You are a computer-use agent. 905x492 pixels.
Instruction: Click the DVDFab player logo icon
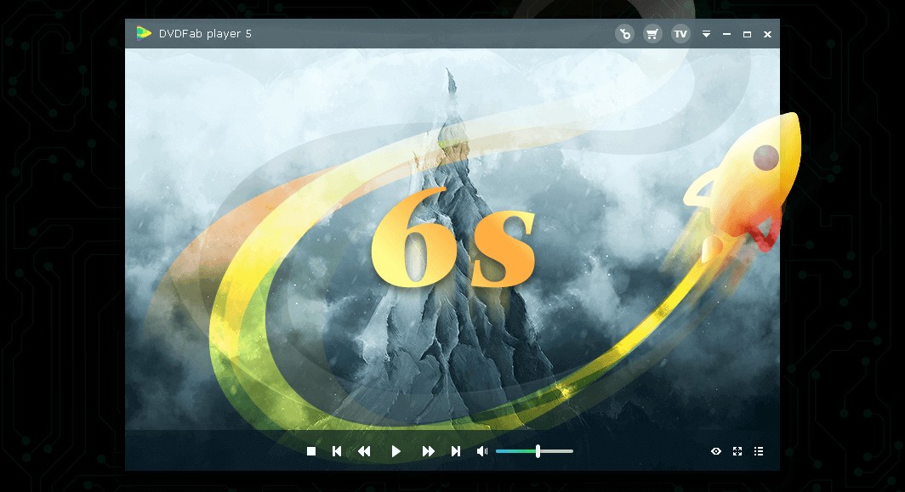pos(143,34)
